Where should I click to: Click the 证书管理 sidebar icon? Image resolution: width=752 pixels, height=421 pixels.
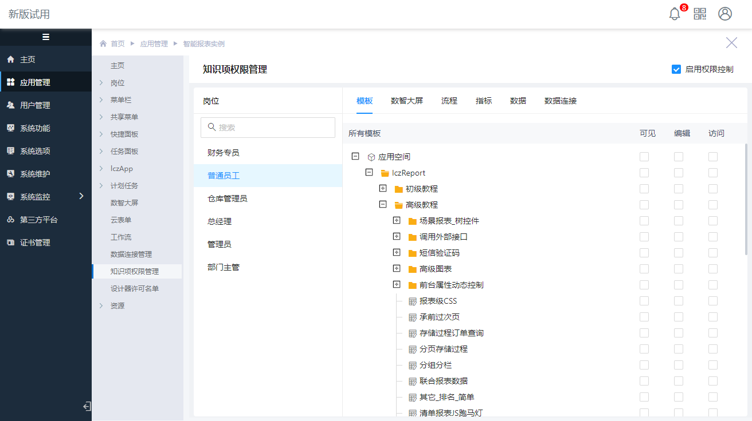tap(10, 243)
